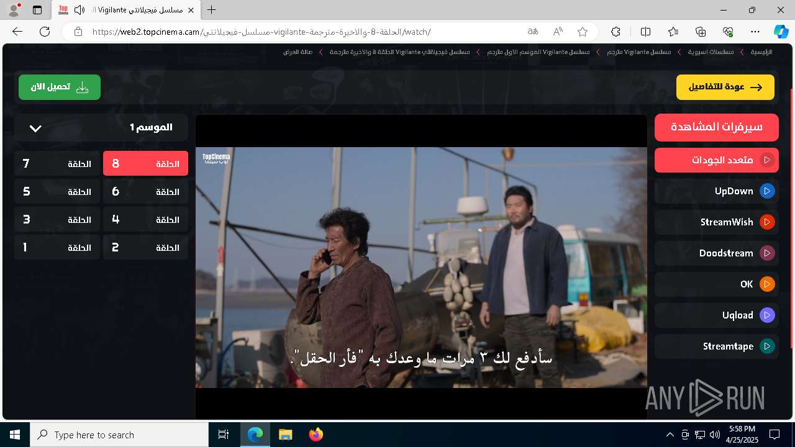Choose the Doodstream server
The height and width of the screenshot is (447, 795).
[717, 253]
